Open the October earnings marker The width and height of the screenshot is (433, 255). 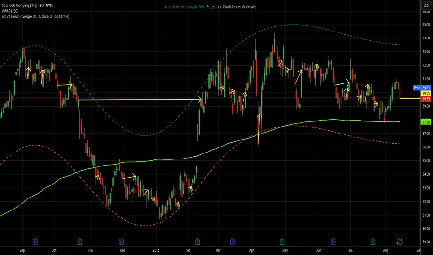point(79,242)
